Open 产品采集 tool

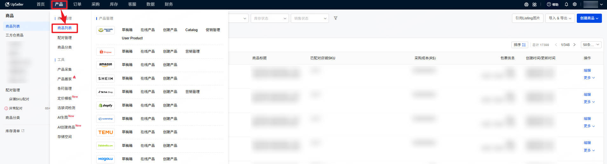(65, 69)
